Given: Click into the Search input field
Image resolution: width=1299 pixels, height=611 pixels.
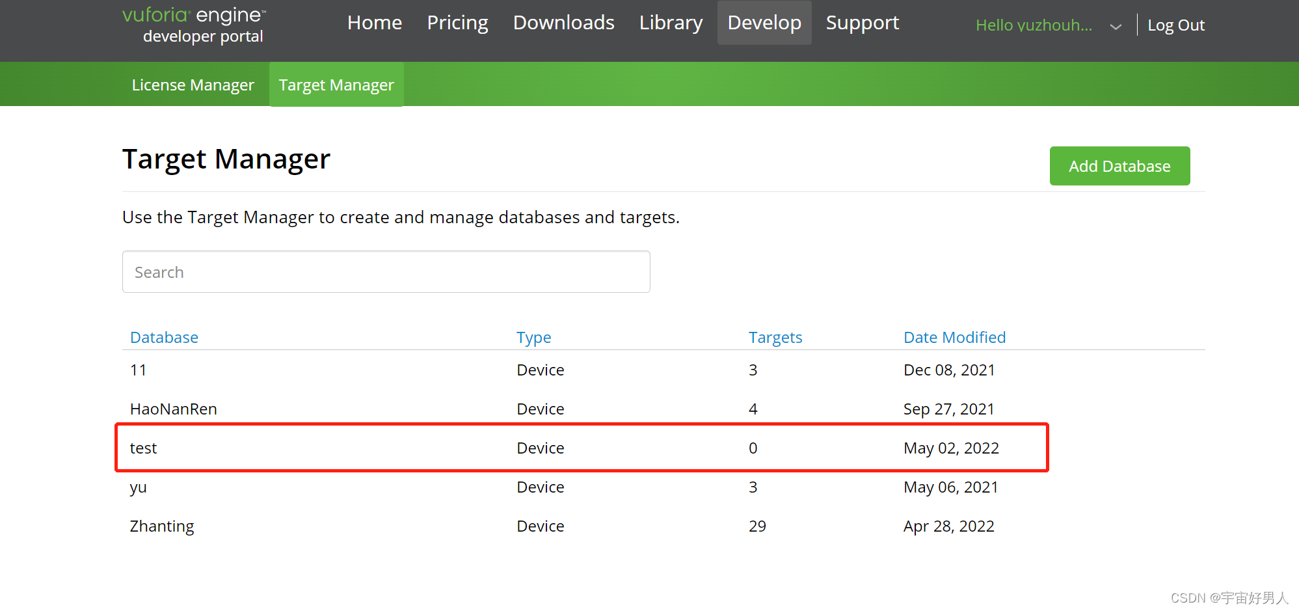Looking at the screenshot, I should pyautogui.click(x=386, y=272).
